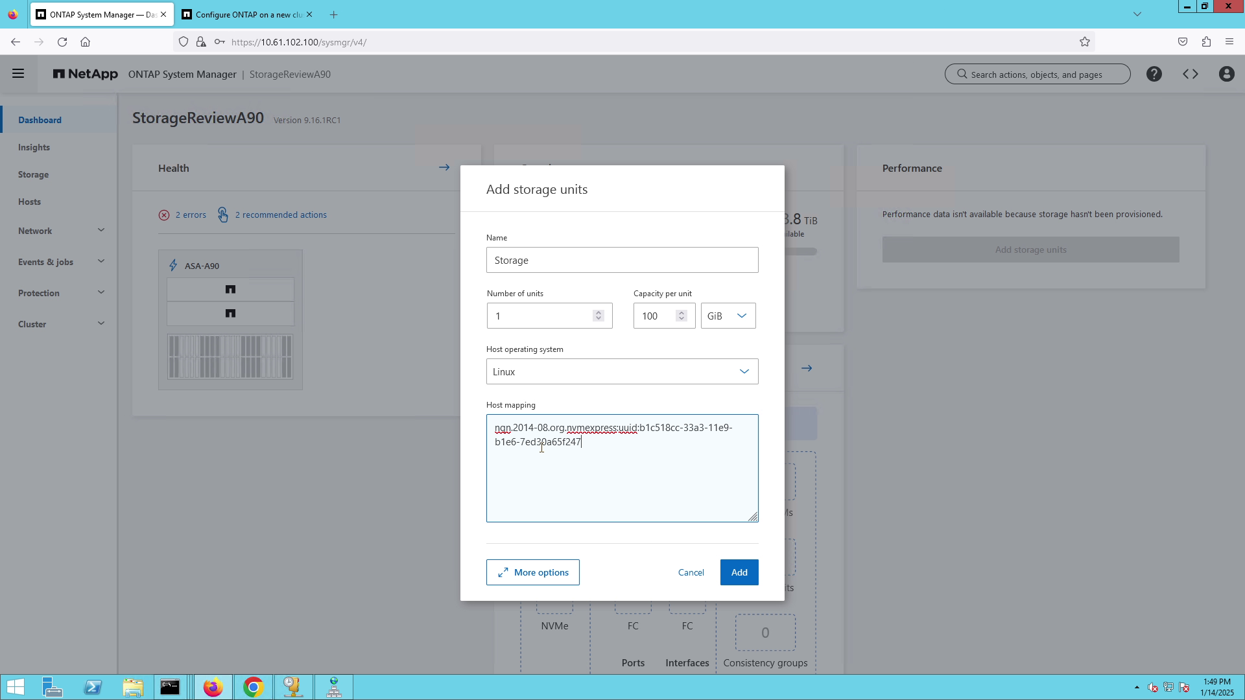Open More options in the dialog
Image resolution: width=1245 pixels, height=700 pixels.
coord(533,572)
